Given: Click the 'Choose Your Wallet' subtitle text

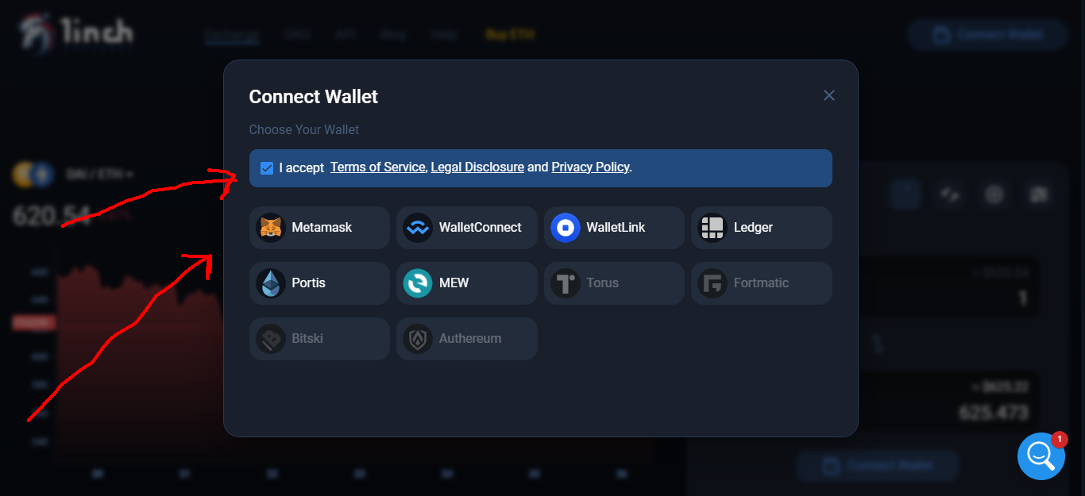Looking at the screenshot, I should [304, 129].
